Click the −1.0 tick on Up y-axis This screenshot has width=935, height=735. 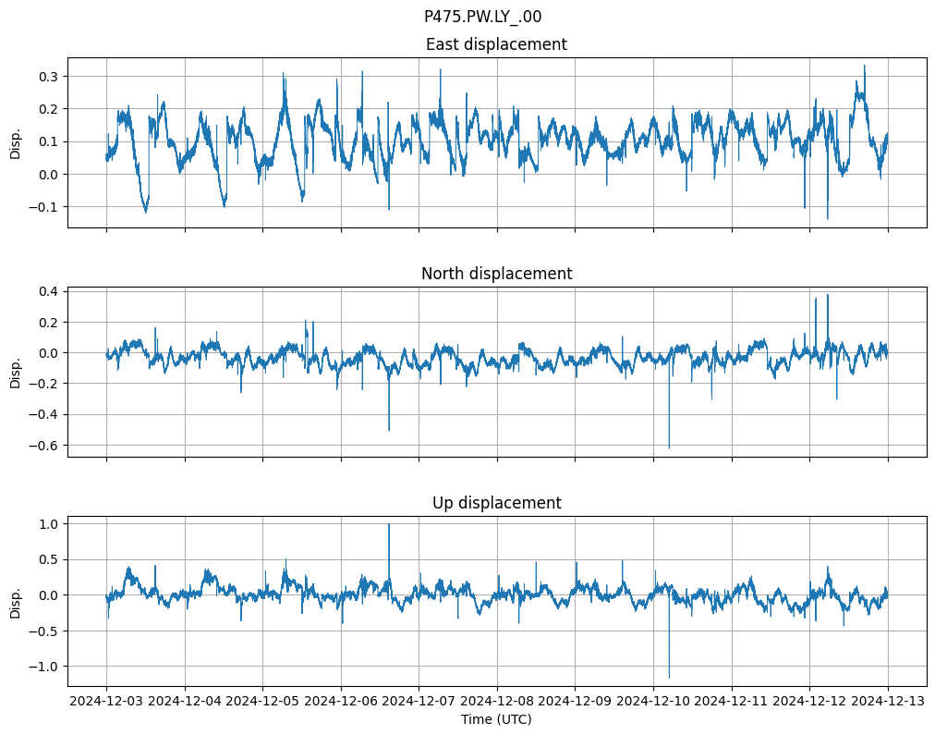coord(44,667)
